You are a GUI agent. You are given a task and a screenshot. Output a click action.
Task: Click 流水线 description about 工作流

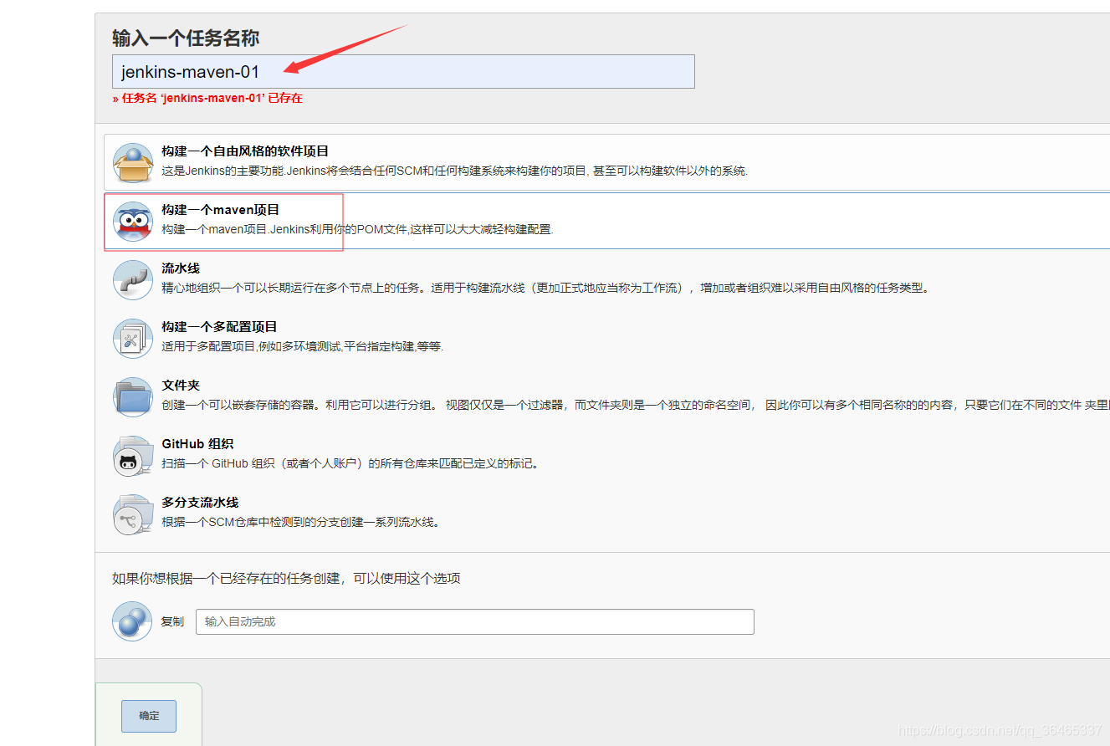[545, 288]
